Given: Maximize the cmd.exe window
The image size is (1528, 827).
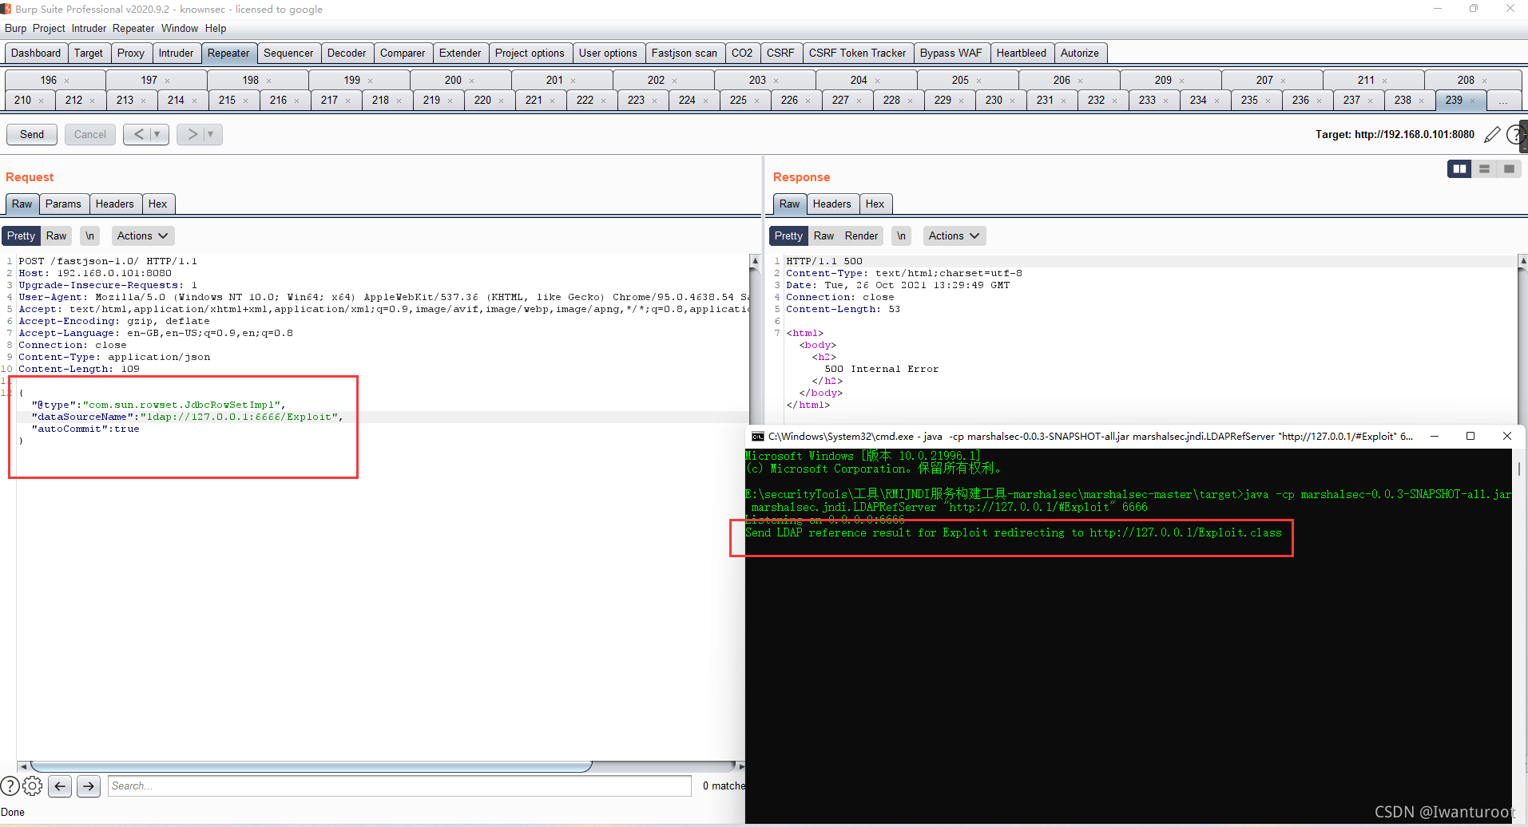Looking at the screenshot, I should (x=1470, y=437).
